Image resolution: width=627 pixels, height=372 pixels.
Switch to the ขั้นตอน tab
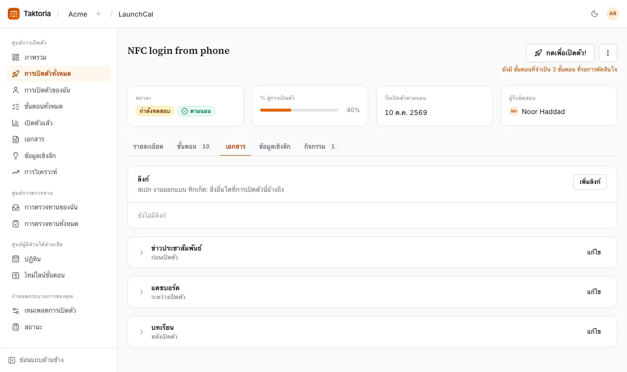coord(194,146)
